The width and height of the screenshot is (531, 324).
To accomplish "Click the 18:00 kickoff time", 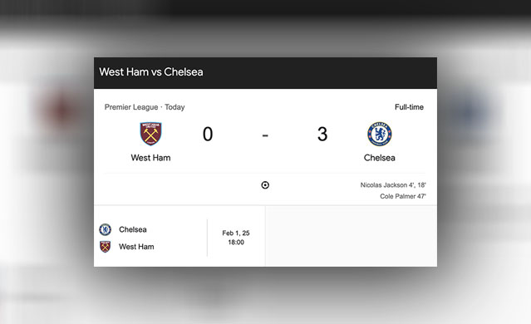I will click(x=236, y=242).
